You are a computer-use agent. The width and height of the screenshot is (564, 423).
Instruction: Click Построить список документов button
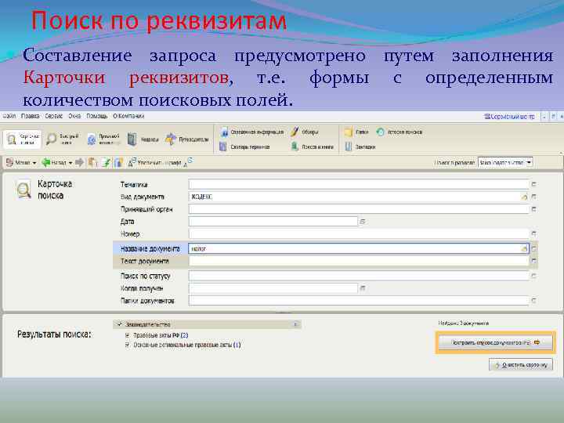click(496, 343)
